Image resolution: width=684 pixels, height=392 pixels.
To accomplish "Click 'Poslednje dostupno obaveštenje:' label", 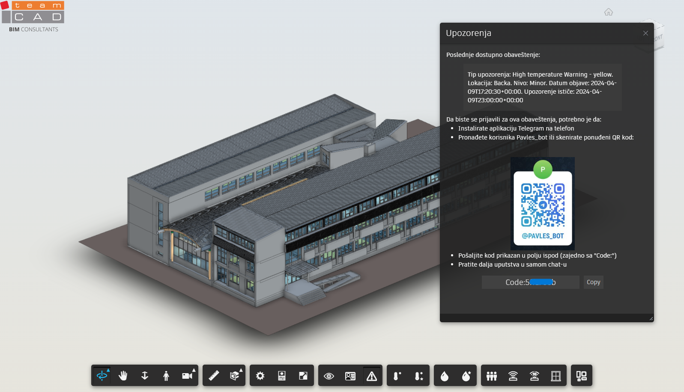I will click(493, 55).
